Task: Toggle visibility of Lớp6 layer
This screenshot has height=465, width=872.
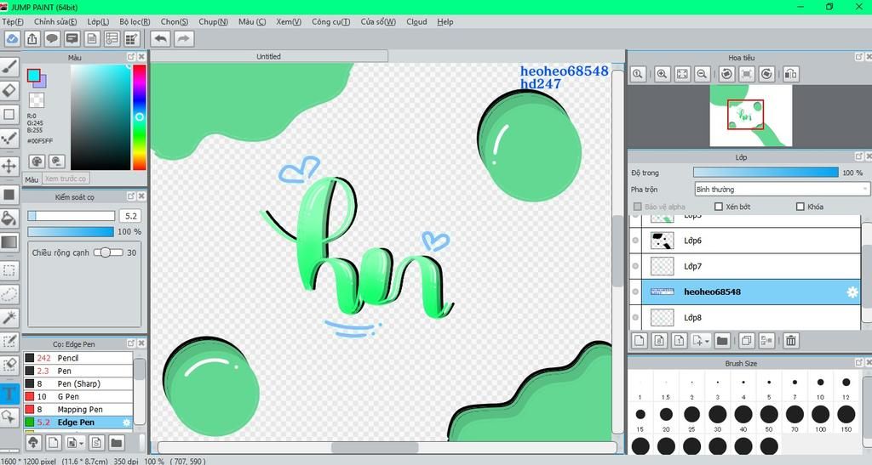Action: point(635,241)
